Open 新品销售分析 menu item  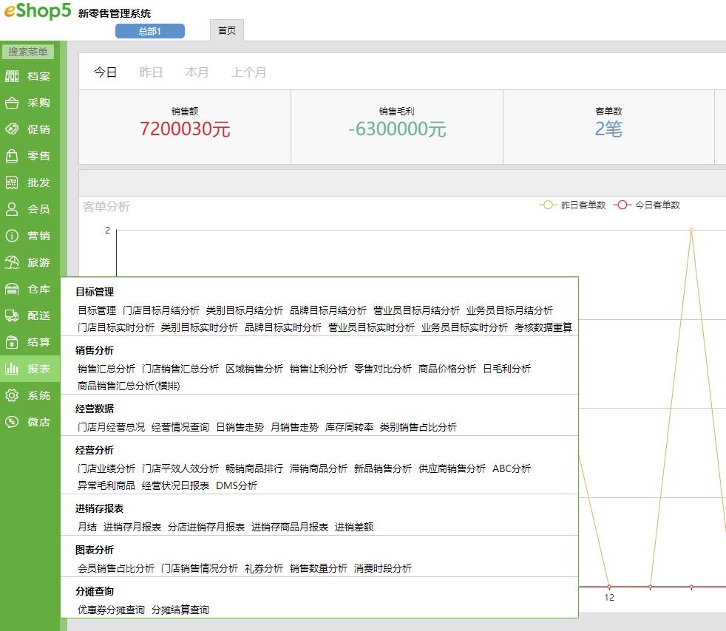(383, 468)
